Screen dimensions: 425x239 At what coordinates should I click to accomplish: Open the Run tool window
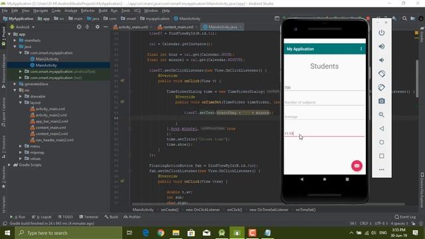18,217
